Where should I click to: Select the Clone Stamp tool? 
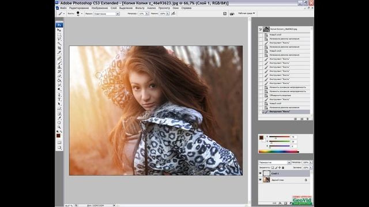coord(59,67)
